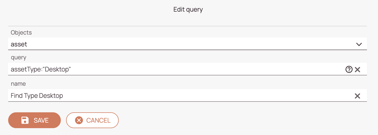Cancel editing the query

click(x=92, y=120)
